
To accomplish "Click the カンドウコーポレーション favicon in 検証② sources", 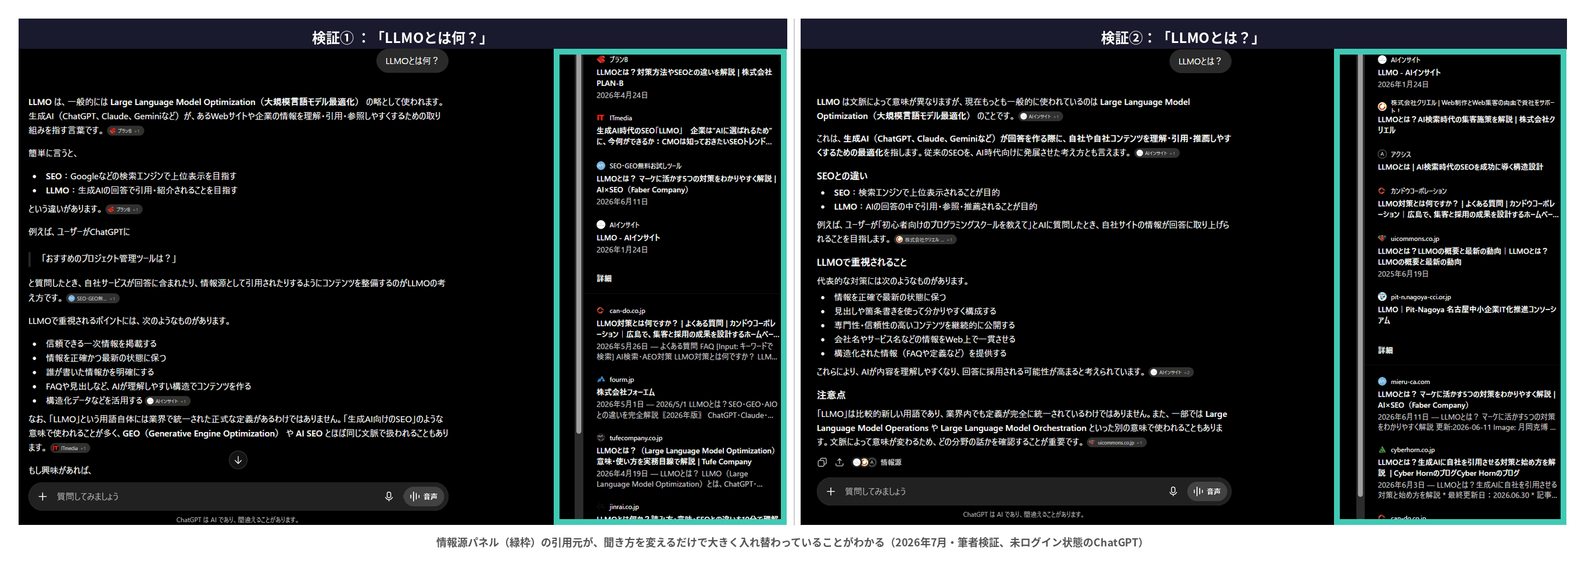I will [1382, 191].
